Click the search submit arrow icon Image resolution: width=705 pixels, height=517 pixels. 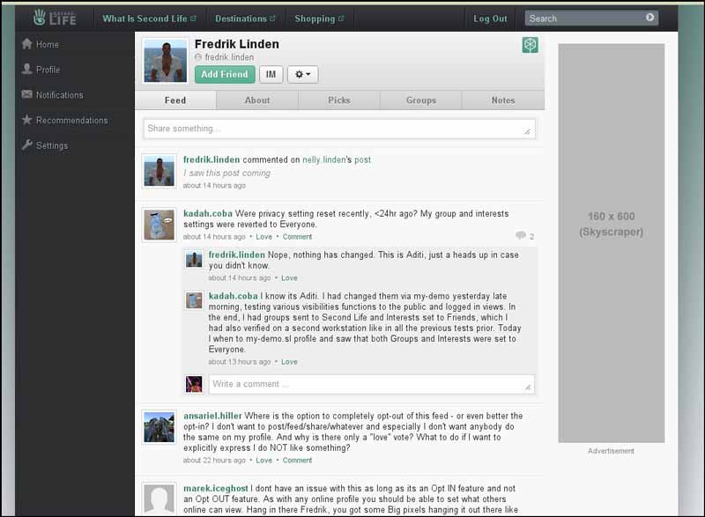650,18
